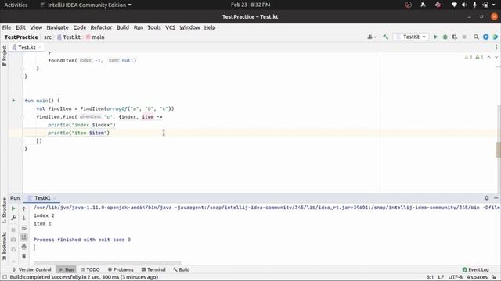Open the user account dropdown icon
This screenshot has height=281, width=501.
point(372,37)
